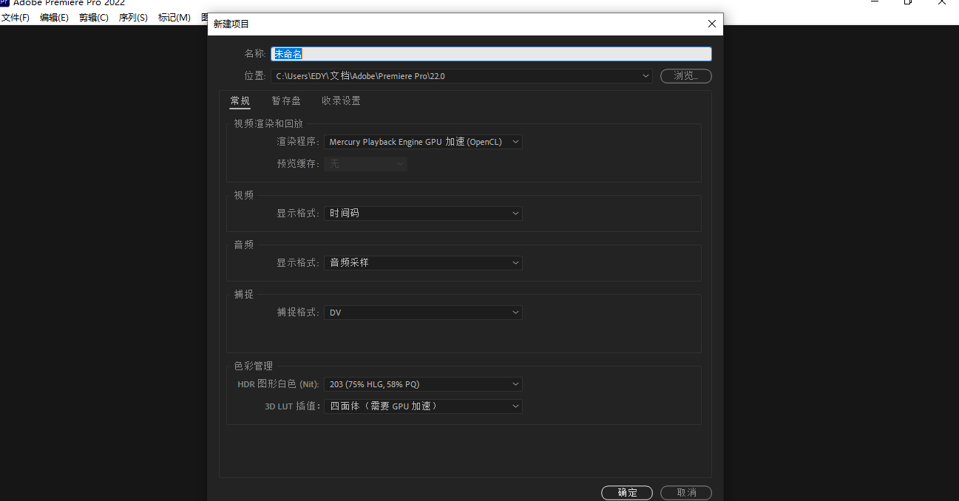Switch to the 常规 tab

[x=240, y=100]
